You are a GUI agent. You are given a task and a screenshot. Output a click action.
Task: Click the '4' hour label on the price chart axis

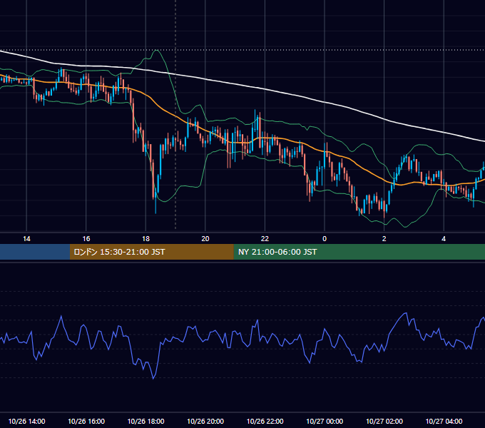(444, 239)
